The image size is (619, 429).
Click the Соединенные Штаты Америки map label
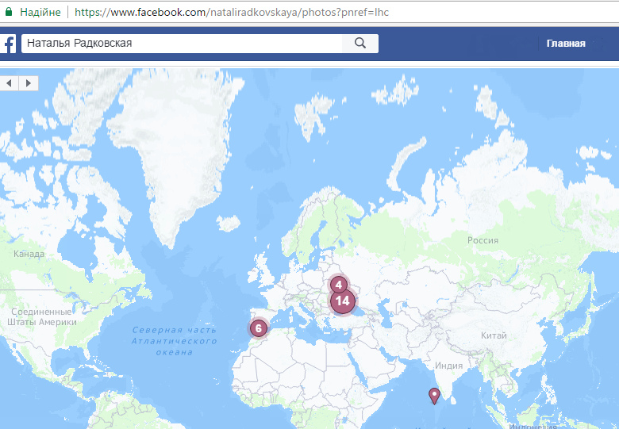[42, 317]
